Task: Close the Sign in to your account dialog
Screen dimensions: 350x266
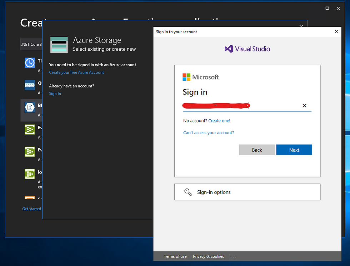Action: point(336,32)
